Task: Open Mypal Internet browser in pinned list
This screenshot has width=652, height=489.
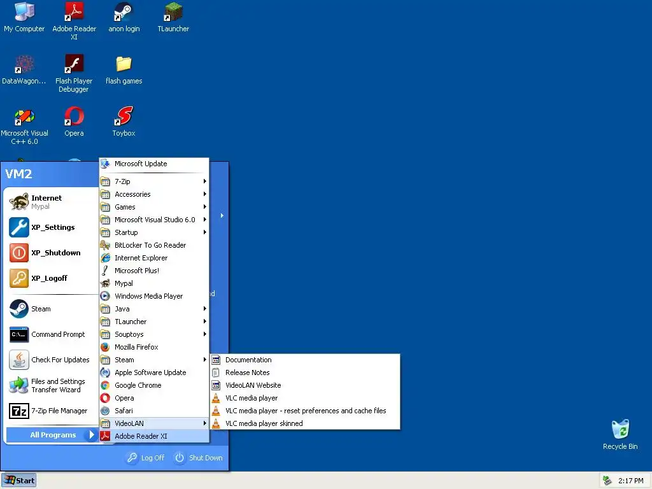Action: point(52,202)
